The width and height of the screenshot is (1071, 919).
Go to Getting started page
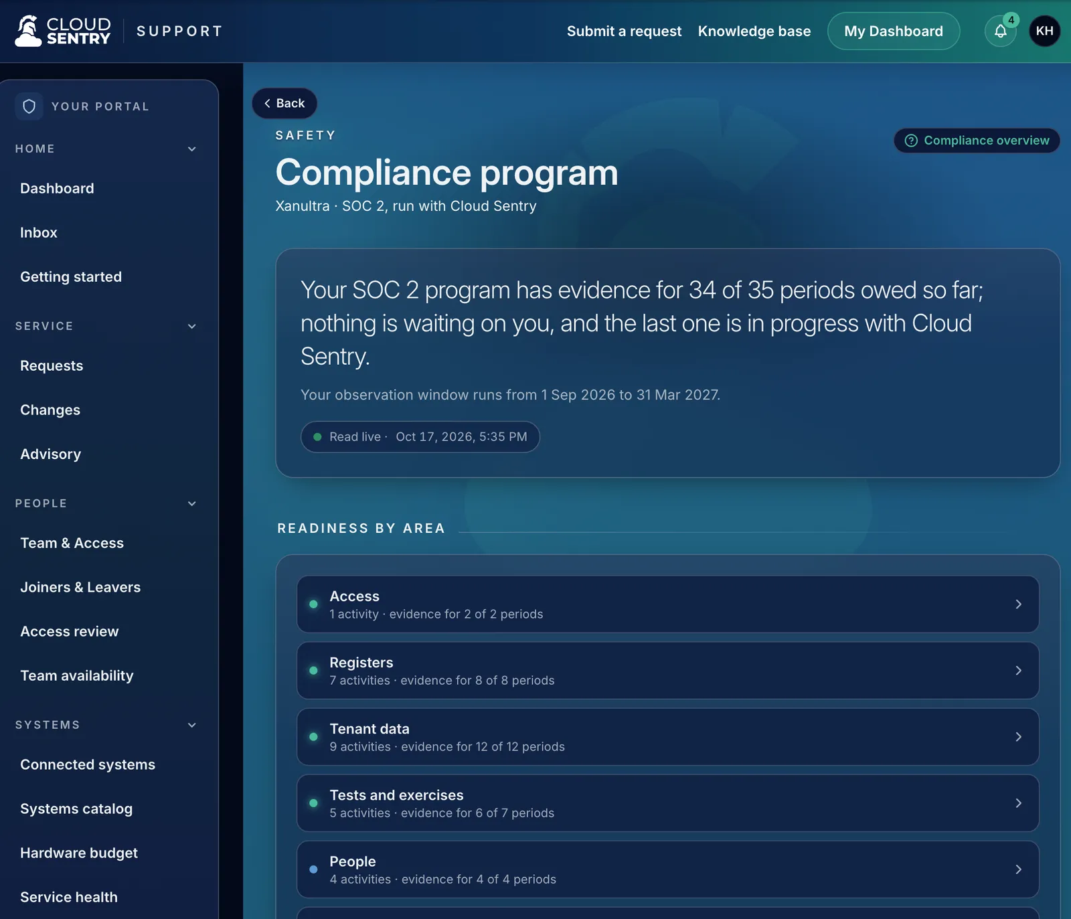[71, 276]
